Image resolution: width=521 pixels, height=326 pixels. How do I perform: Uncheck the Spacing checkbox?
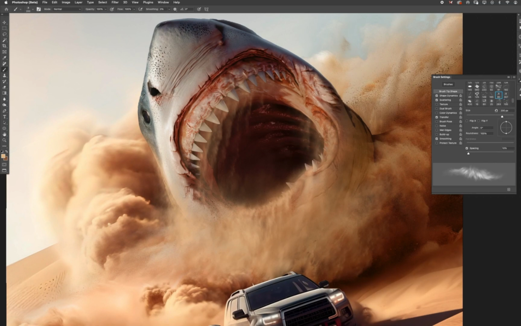pos(467,148)
